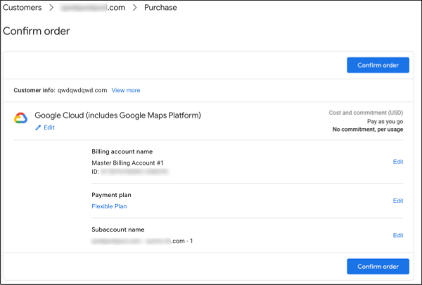422x285 pixels.
Task: Click the Cost and commitment (USD) label
Action: (x=366, y=113)
